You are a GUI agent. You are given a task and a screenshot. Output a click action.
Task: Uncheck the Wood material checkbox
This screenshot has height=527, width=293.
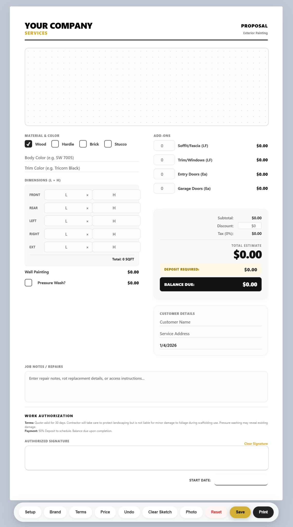pos(29,144)
